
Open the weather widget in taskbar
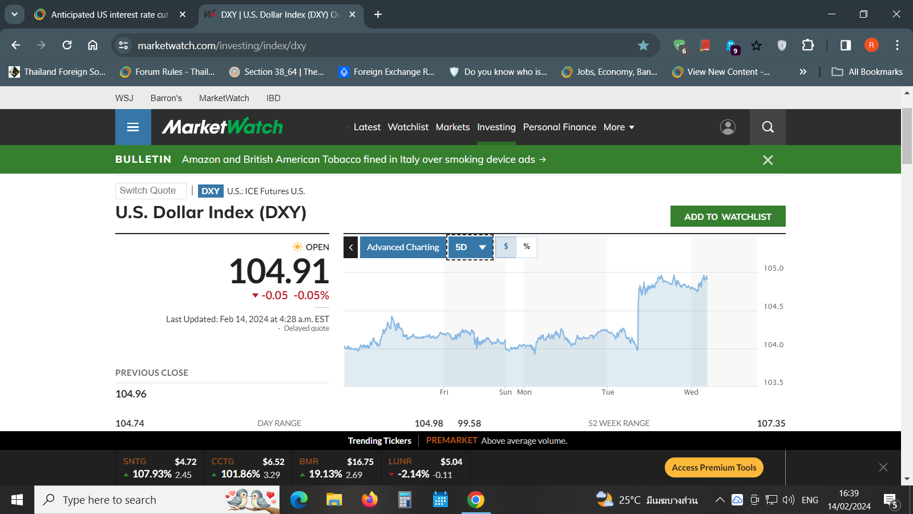point(647,500)
